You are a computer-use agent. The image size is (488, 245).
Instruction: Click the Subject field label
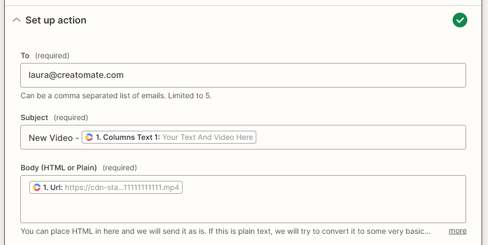click(x=34, y=117)
